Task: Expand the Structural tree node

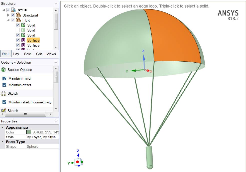Action: [8, 15]
